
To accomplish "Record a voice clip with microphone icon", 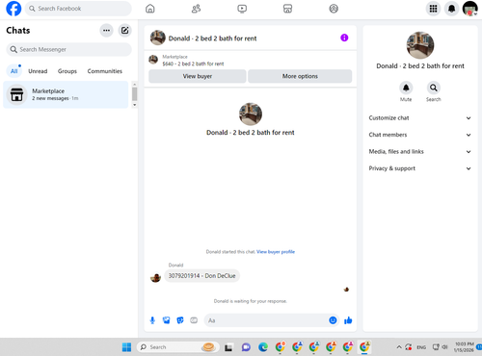I will 152,320.
